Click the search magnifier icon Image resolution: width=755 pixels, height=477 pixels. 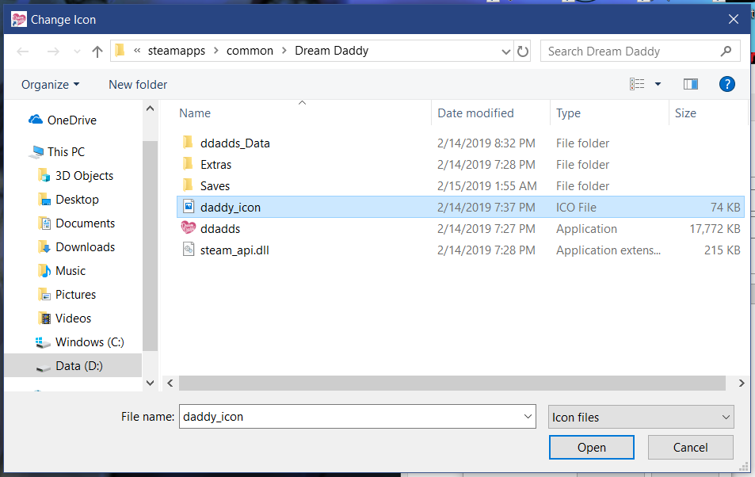click(x=726, y=51)
